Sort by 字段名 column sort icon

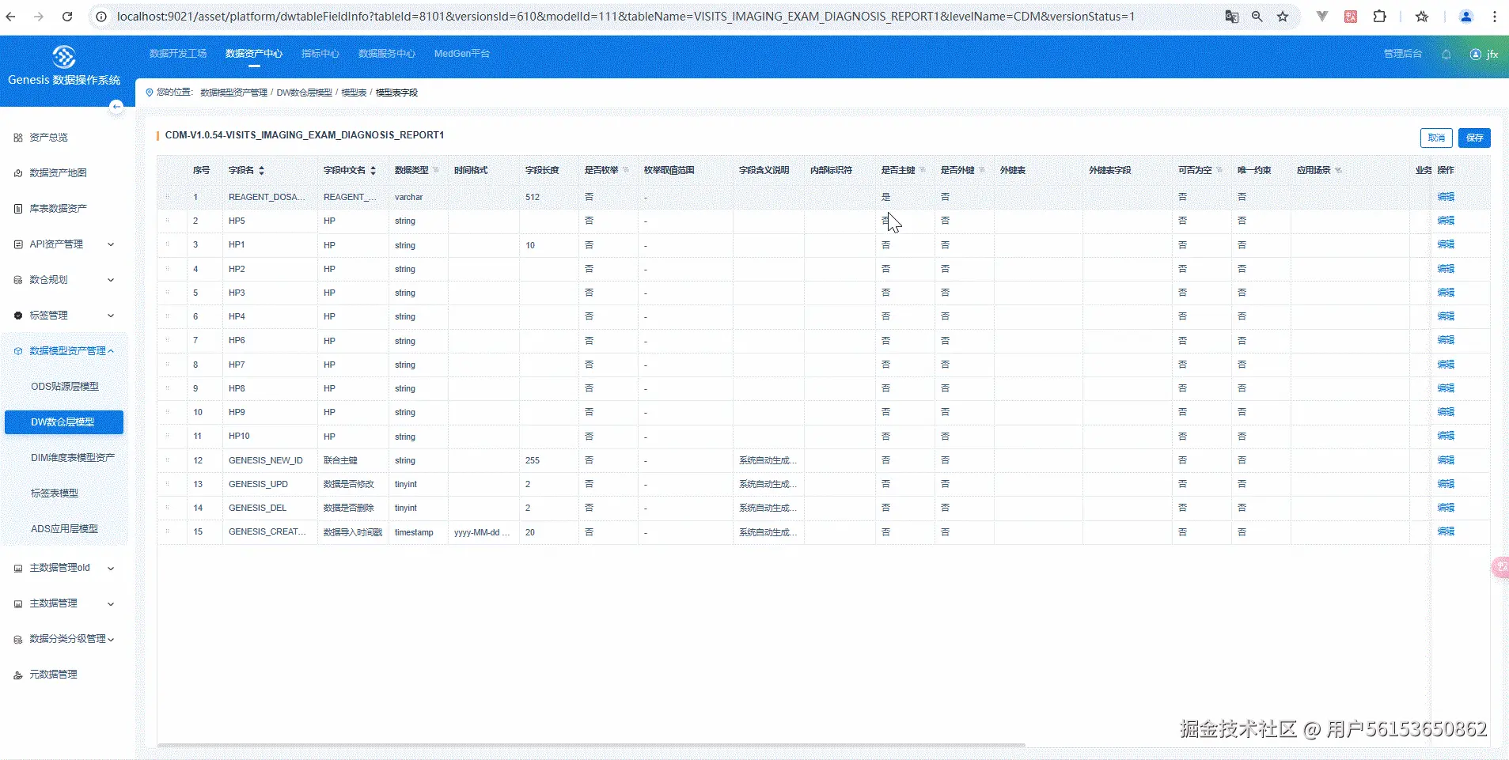point(261,171)
